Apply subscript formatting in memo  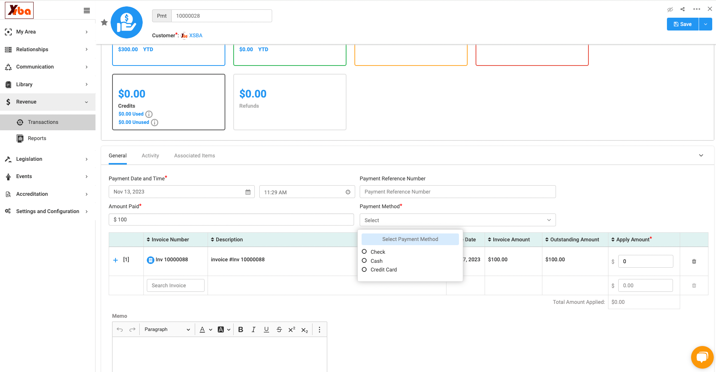(305, 330)
